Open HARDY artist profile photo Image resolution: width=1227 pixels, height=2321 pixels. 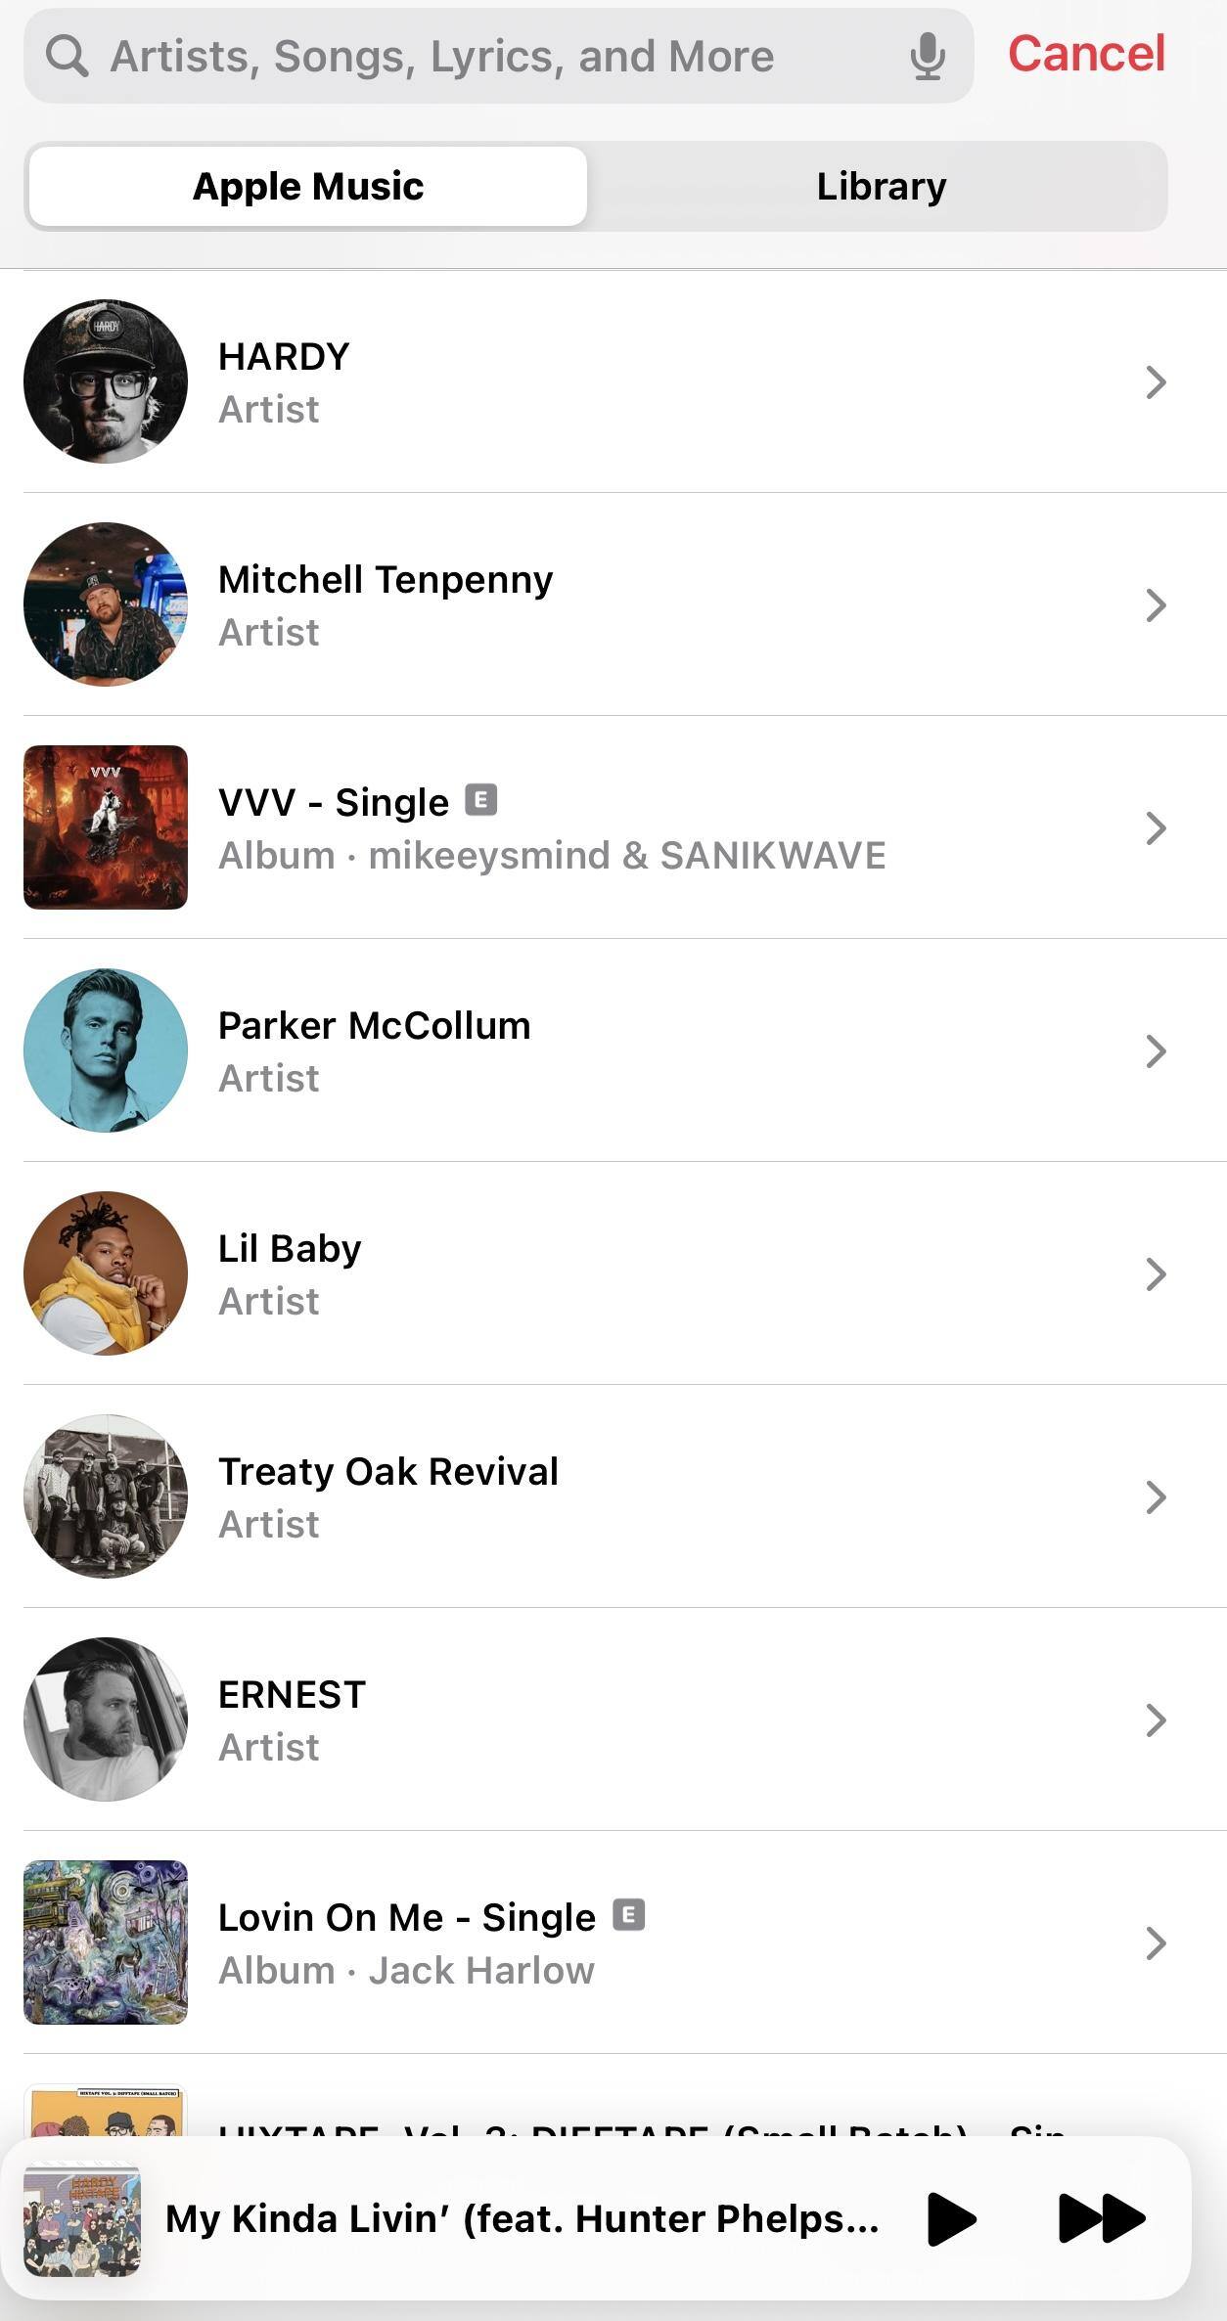coord(106,381)
